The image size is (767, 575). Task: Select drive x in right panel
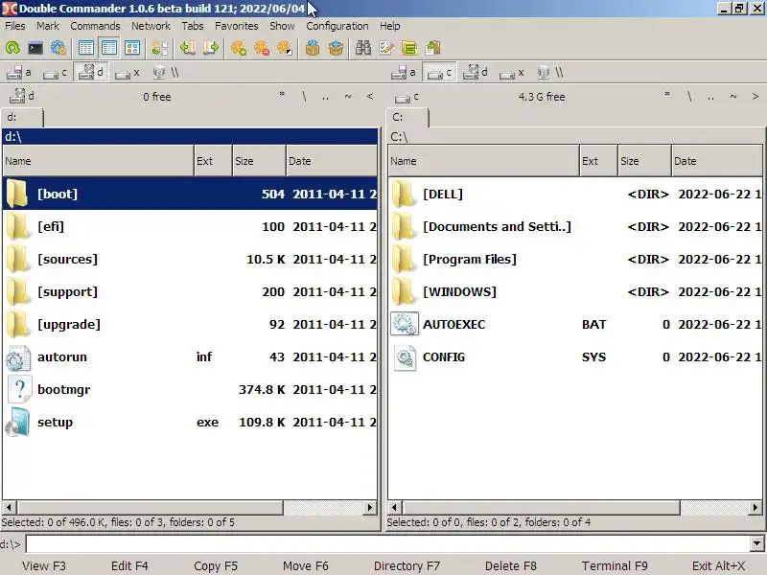coord(511,73)
